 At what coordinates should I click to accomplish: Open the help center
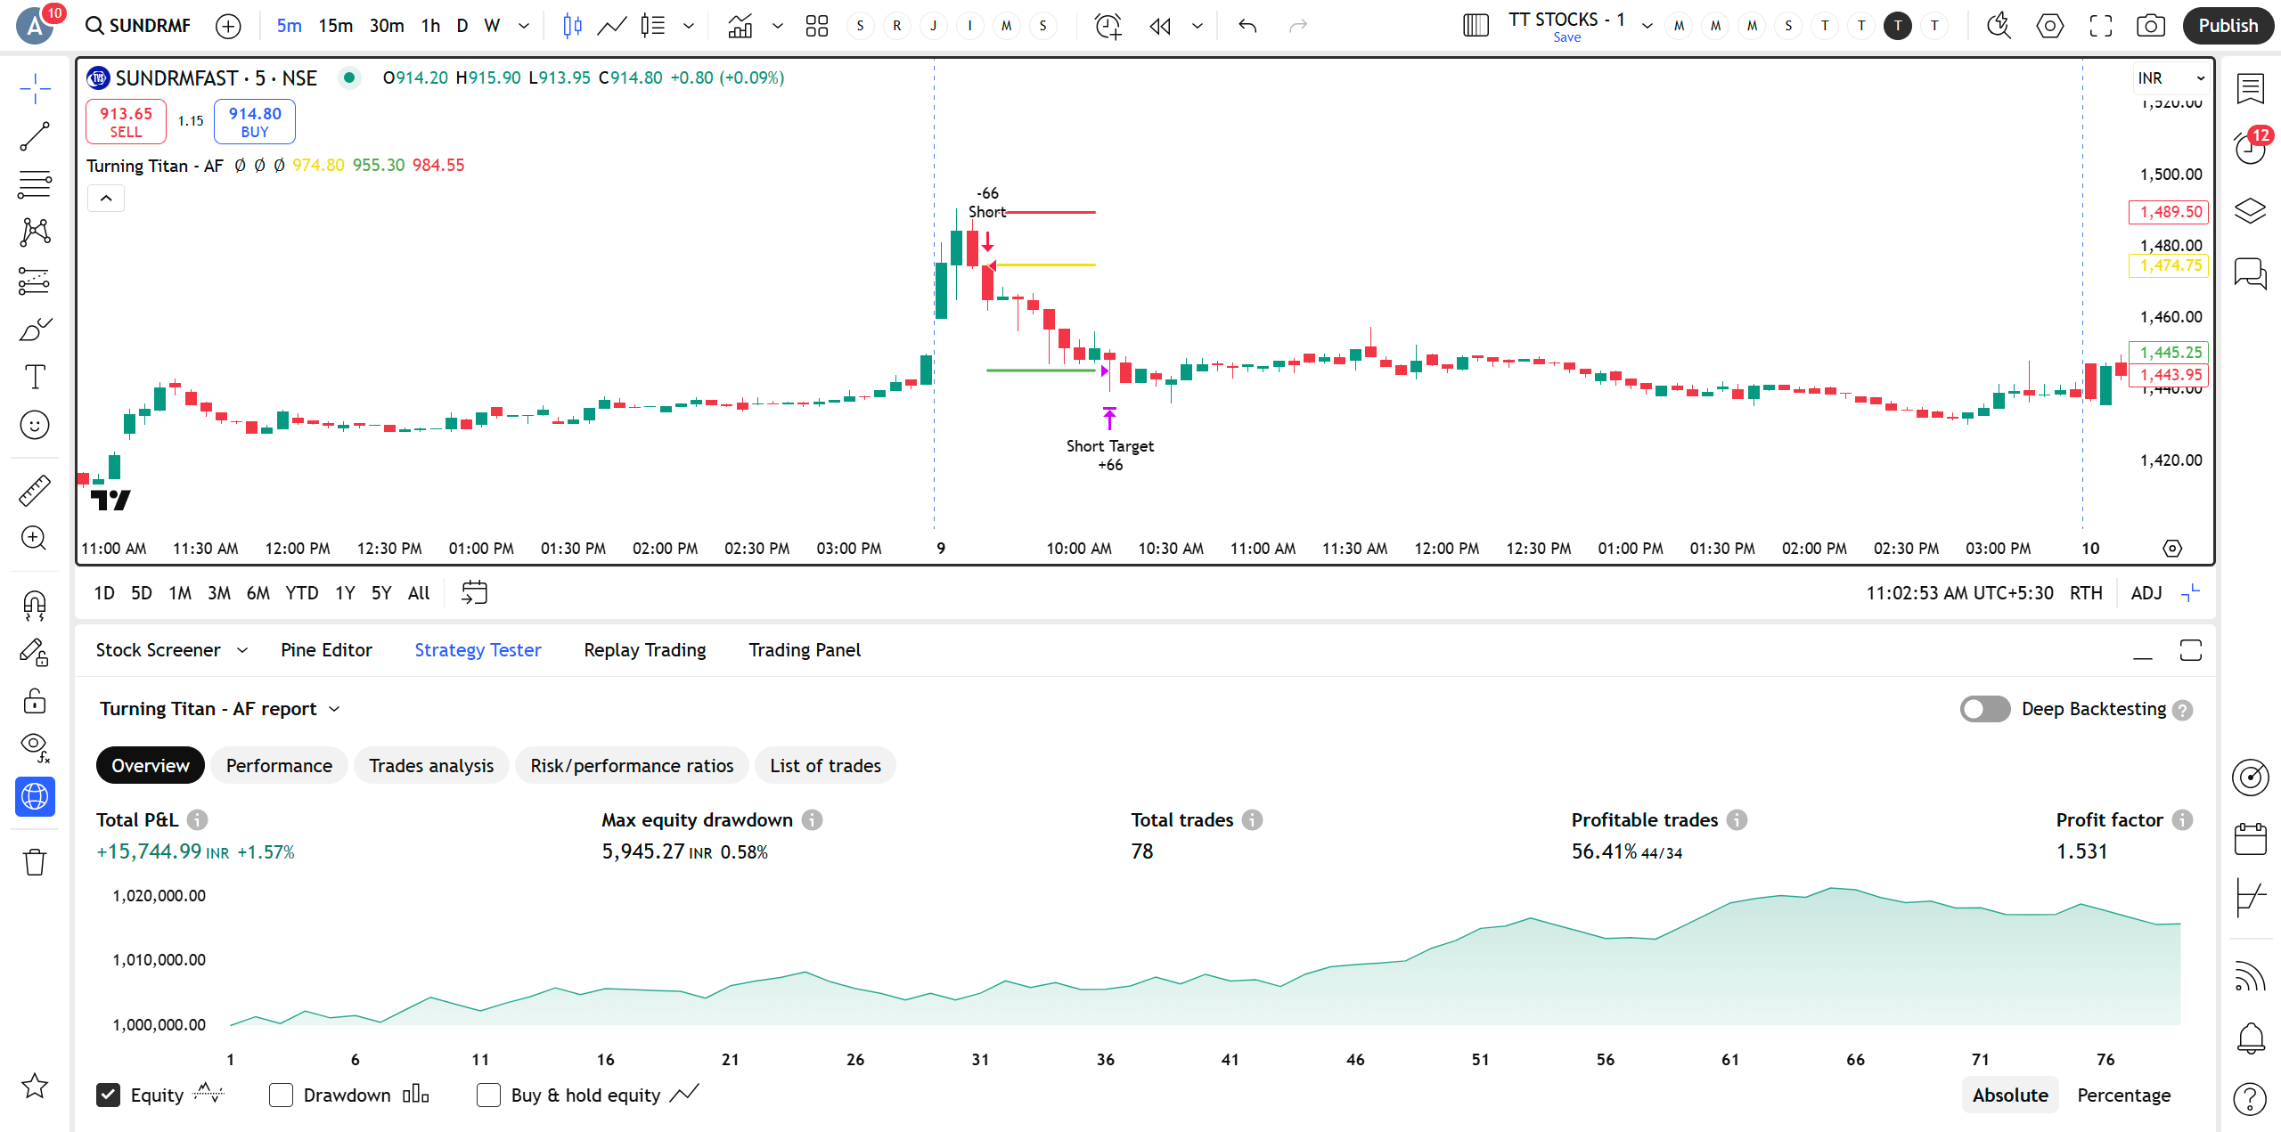click(2251, 1099)
